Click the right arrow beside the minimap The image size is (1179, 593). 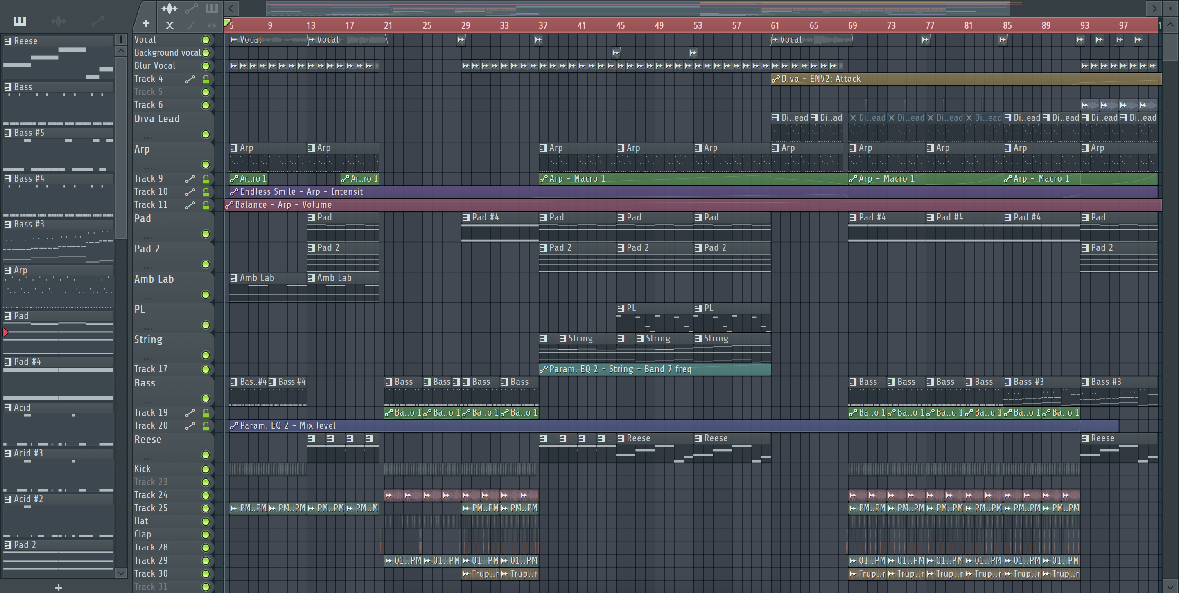point(1154,8)
